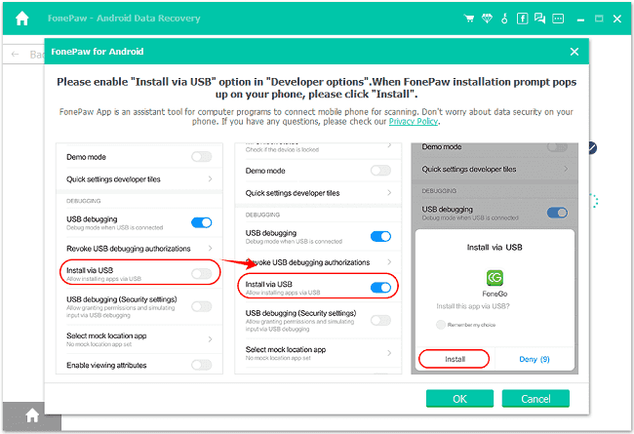This screenshot has width=634, height=434.
Task: Click Install in the phone prompt
Action: pos(455,359)
